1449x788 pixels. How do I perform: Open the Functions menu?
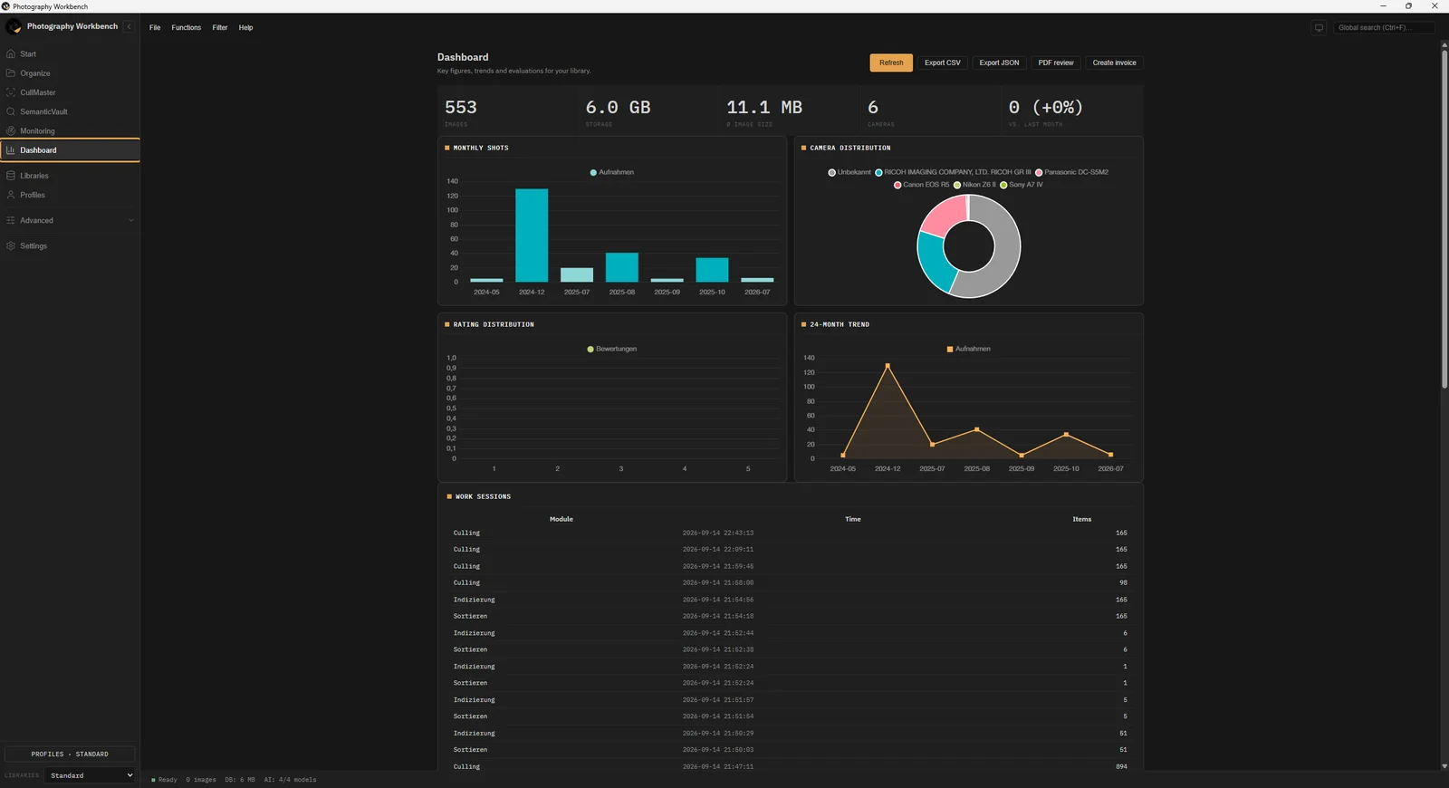tap(187, 28)
